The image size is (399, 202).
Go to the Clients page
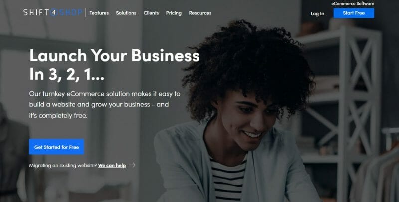151,13
